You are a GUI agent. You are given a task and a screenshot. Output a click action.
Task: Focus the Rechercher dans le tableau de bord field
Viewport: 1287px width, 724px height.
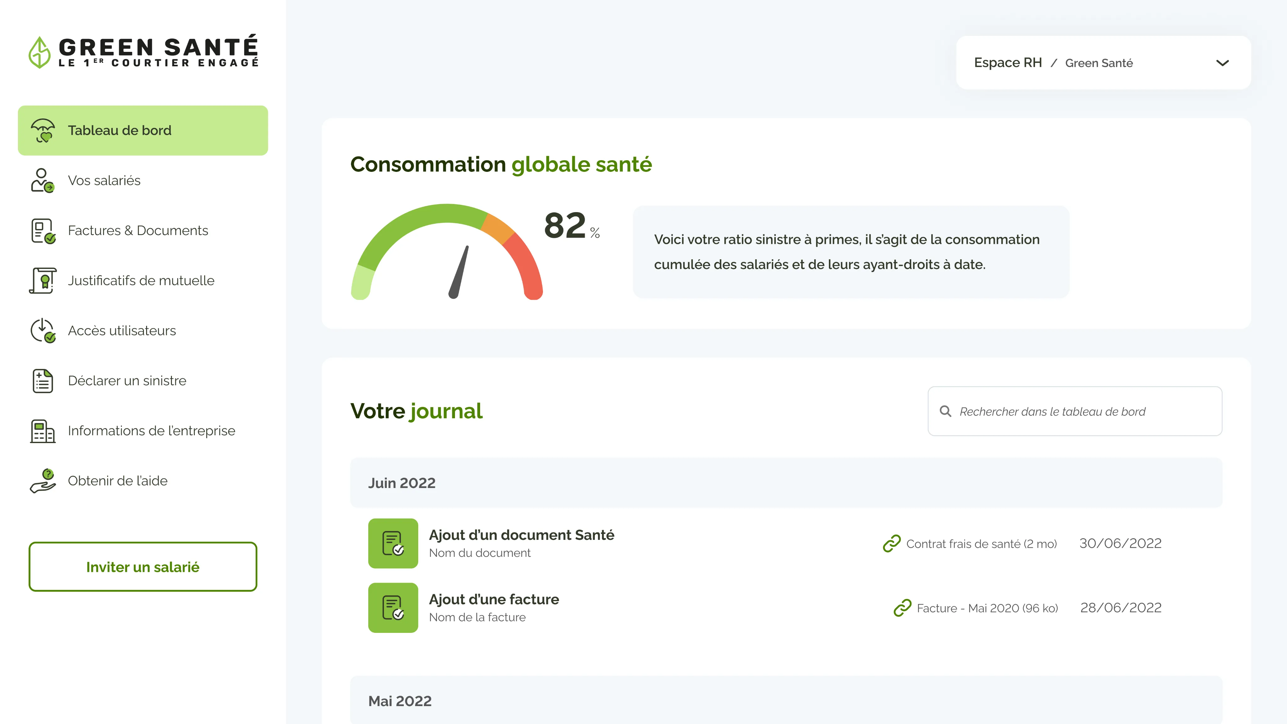[x=1075, y=411]
